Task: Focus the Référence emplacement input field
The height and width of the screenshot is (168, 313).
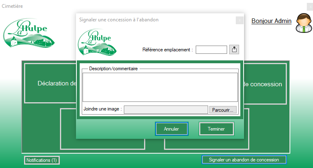Action: click(x=211, y=50)
